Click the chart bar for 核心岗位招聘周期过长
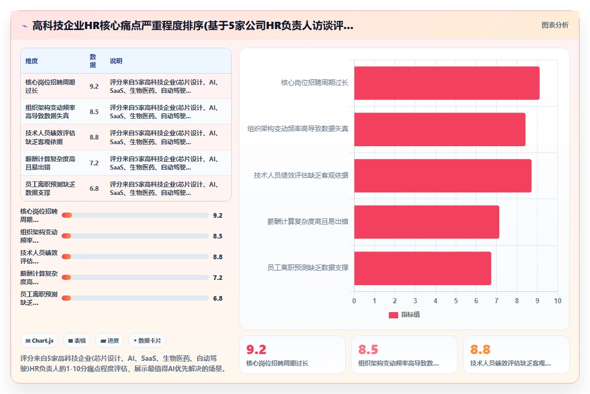 point(446,83)
